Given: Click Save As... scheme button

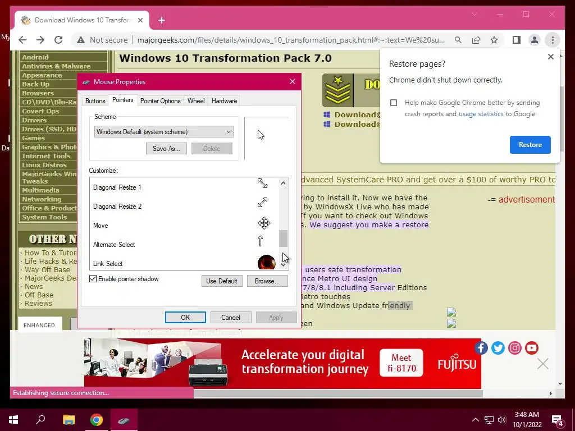Looking at the screenshot, I should pyautogui.click(x=166, y=148).
